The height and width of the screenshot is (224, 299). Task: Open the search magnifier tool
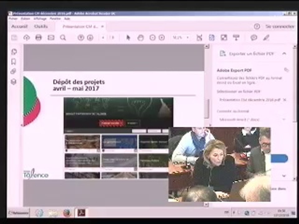63,38
